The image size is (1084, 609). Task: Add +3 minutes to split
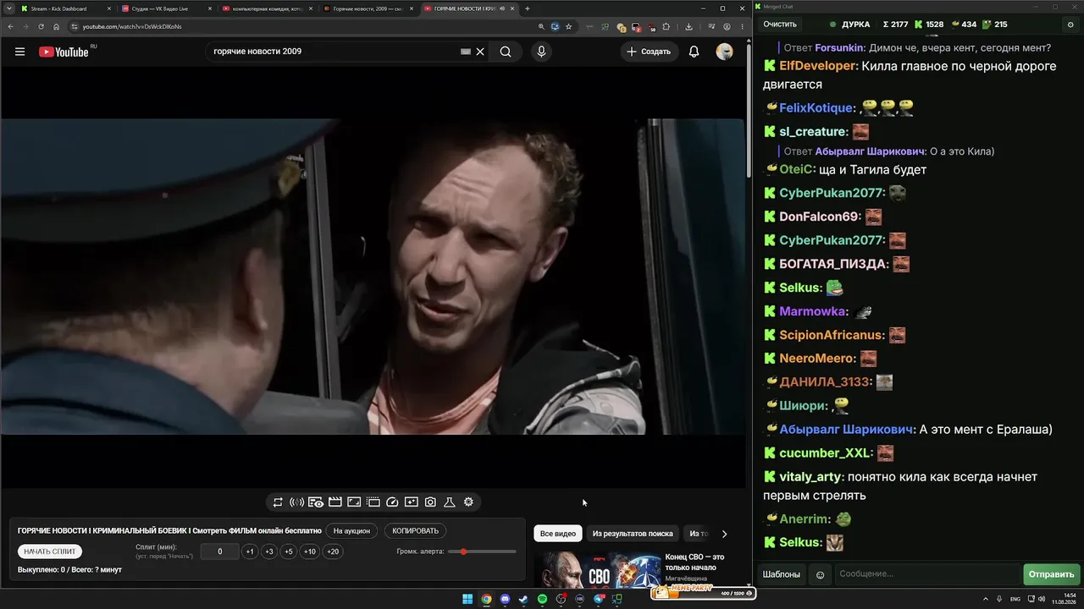269,551
